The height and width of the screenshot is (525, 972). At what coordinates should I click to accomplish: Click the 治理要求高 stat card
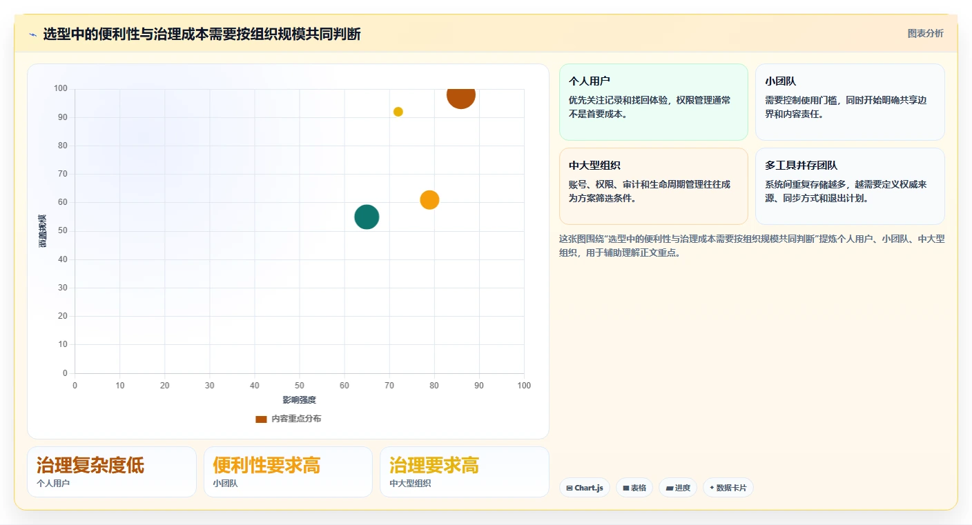click(x=464, y=472)
